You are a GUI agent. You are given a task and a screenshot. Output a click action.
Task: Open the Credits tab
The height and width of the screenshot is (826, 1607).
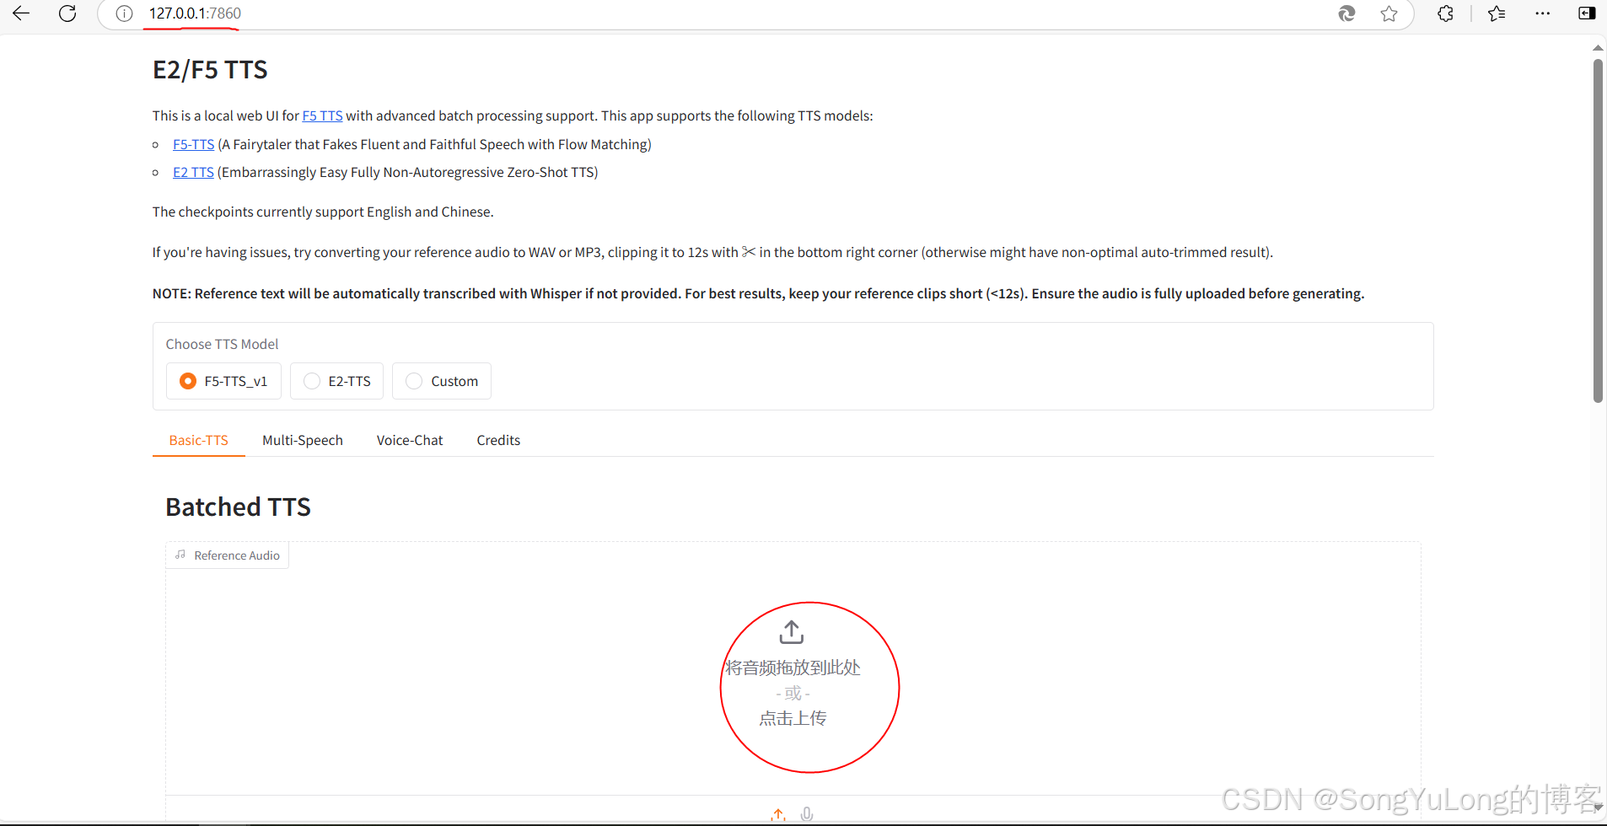click(498, 440)
